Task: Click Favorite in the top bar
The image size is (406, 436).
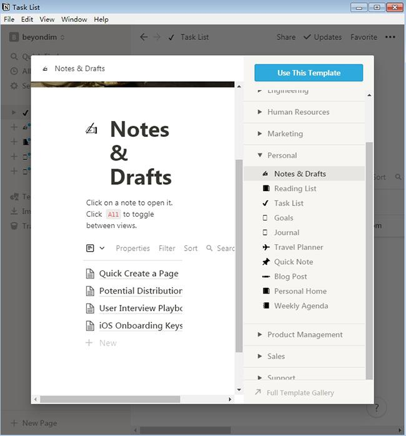Action: coord(364,37)
